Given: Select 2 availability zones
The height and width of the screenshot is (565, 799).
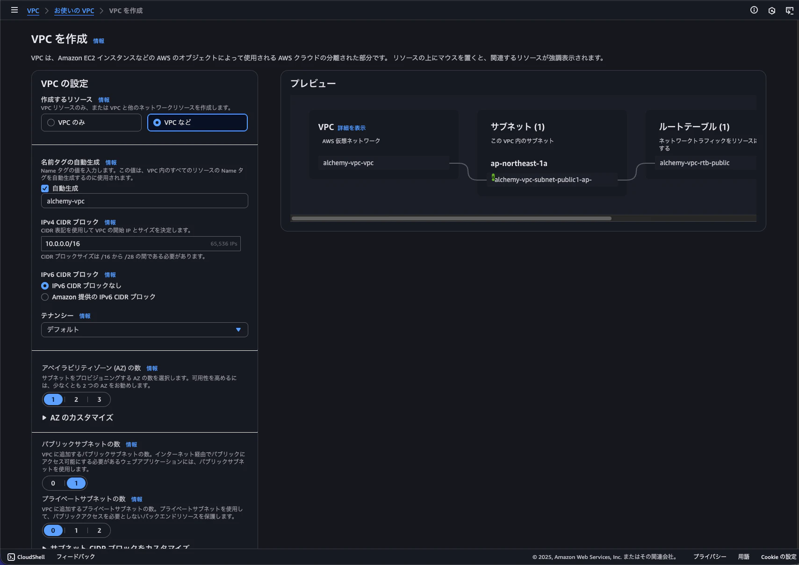Looking at the screenshot, I should [x=76, y=399].
